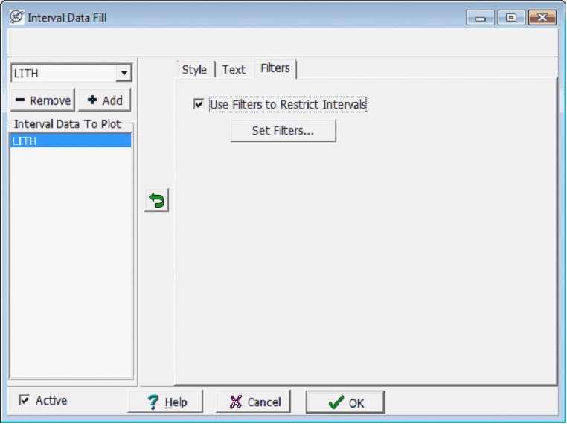Click the plus Add button
This screenshot has height=424, width=567.
point(104,100)
